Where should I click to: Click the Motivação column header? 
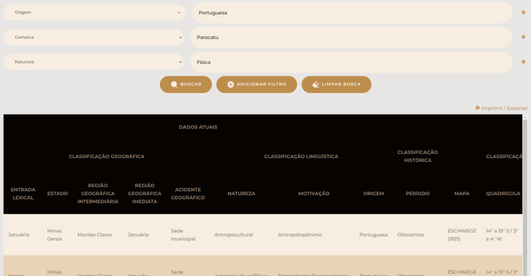(314, 194)
